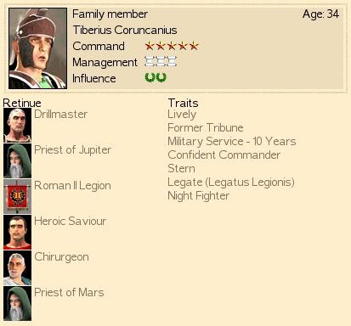The height and width of the screenshot is (326, 351).
Task: Open the Former Tribune trait description
Action: pyautogui.click(x=206, y=127)
